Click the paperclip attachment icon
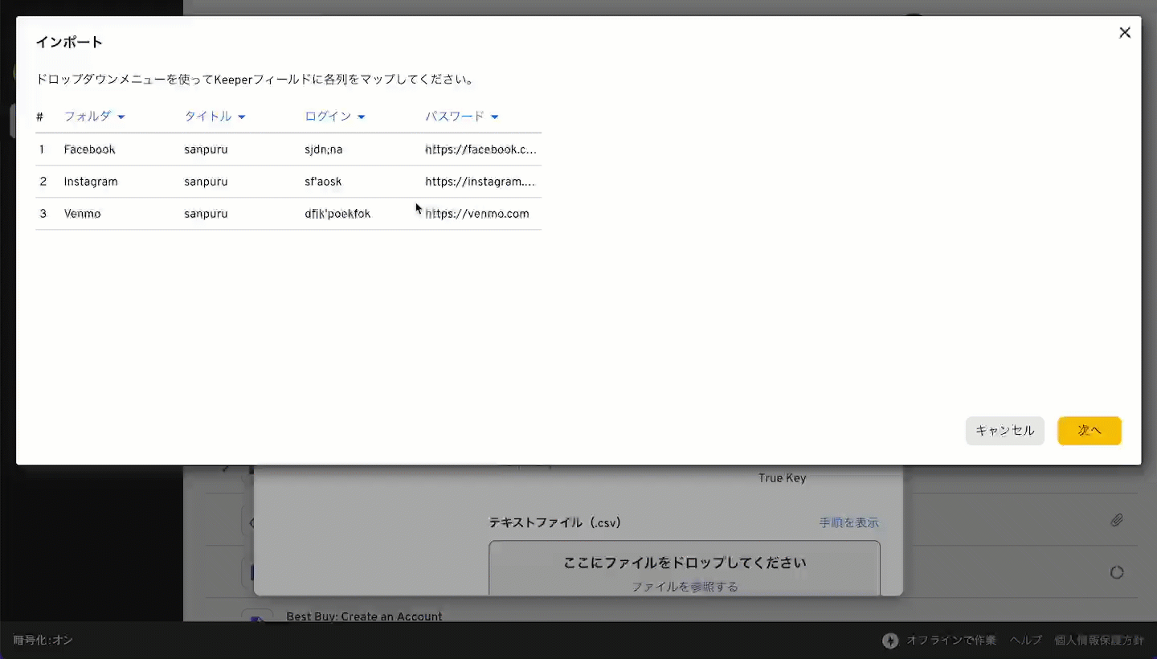Screen dimensions: 1157x659 pos(1117,520)
